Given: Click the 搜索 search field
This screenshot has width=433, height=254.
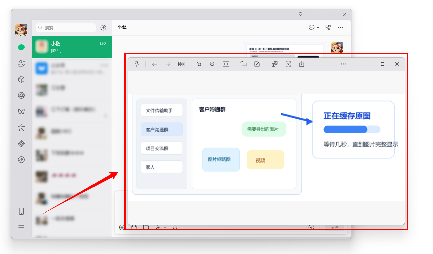Looking at the screenshot, I should 66,28.
